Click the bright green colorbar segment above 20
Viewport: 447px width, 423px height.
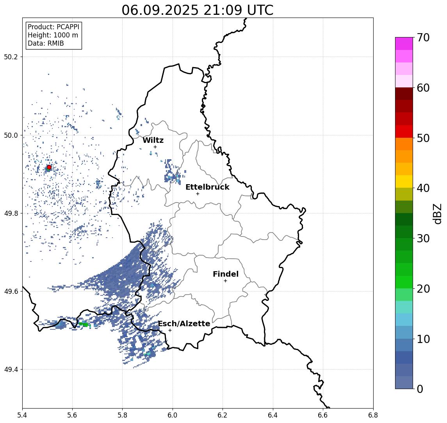tap(404, 282)
